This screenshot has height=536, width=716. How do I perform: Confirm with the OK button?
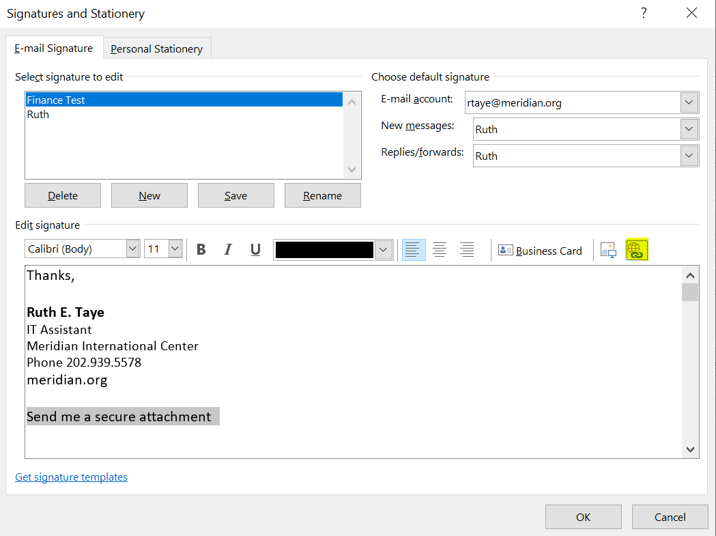583,517
